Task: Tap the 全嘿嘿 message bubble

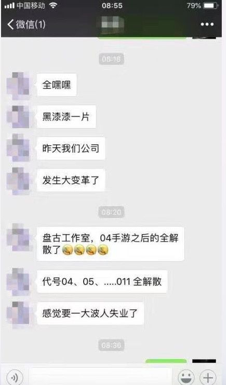Action: point(57,85)
